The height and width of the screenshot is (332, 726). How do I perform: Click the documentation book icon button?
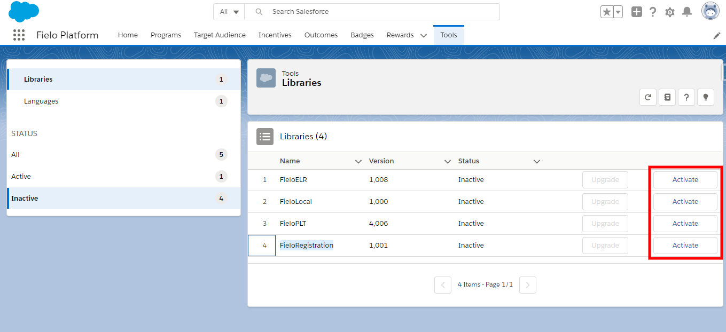tap(667, 97)
